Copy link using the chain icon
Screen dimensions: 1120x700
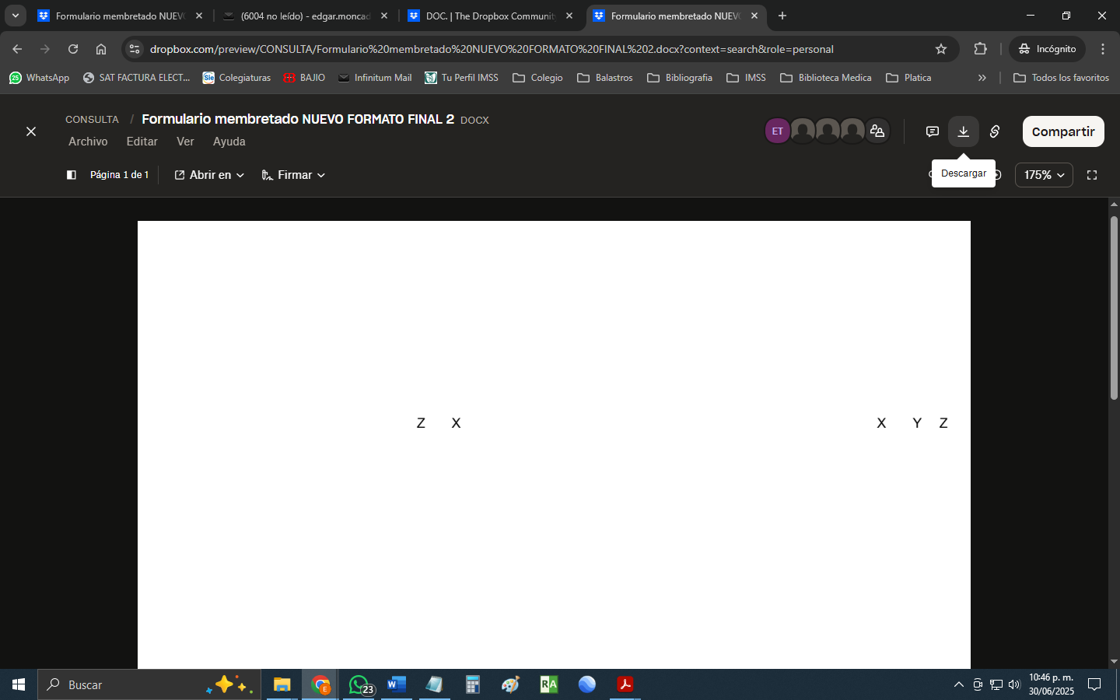pos(995,131)
